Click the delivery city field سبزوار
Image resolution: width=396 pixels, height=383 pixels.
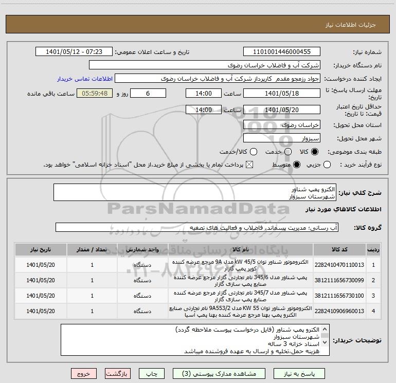282,138
